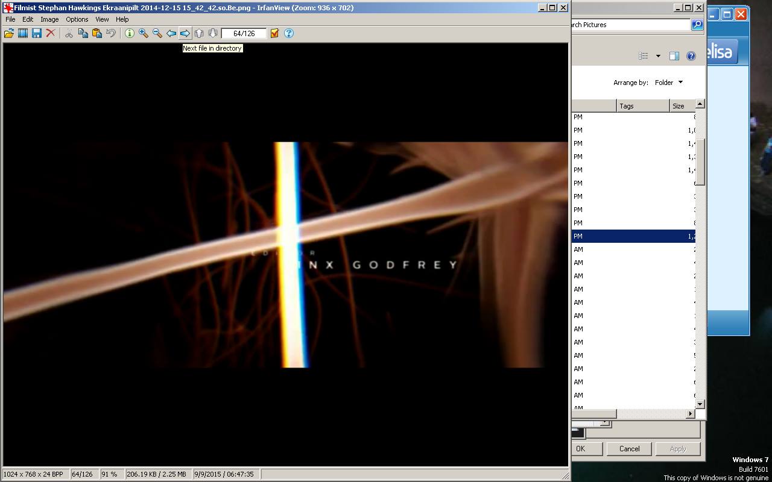Click the file list scroll down arrow
This screenshot has width=772, height=482.
tap(700, 404)
